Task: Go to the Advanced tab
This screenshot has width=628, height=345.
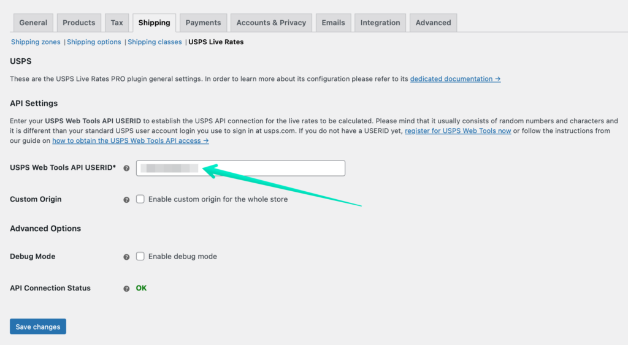Action: coord(434,23)
